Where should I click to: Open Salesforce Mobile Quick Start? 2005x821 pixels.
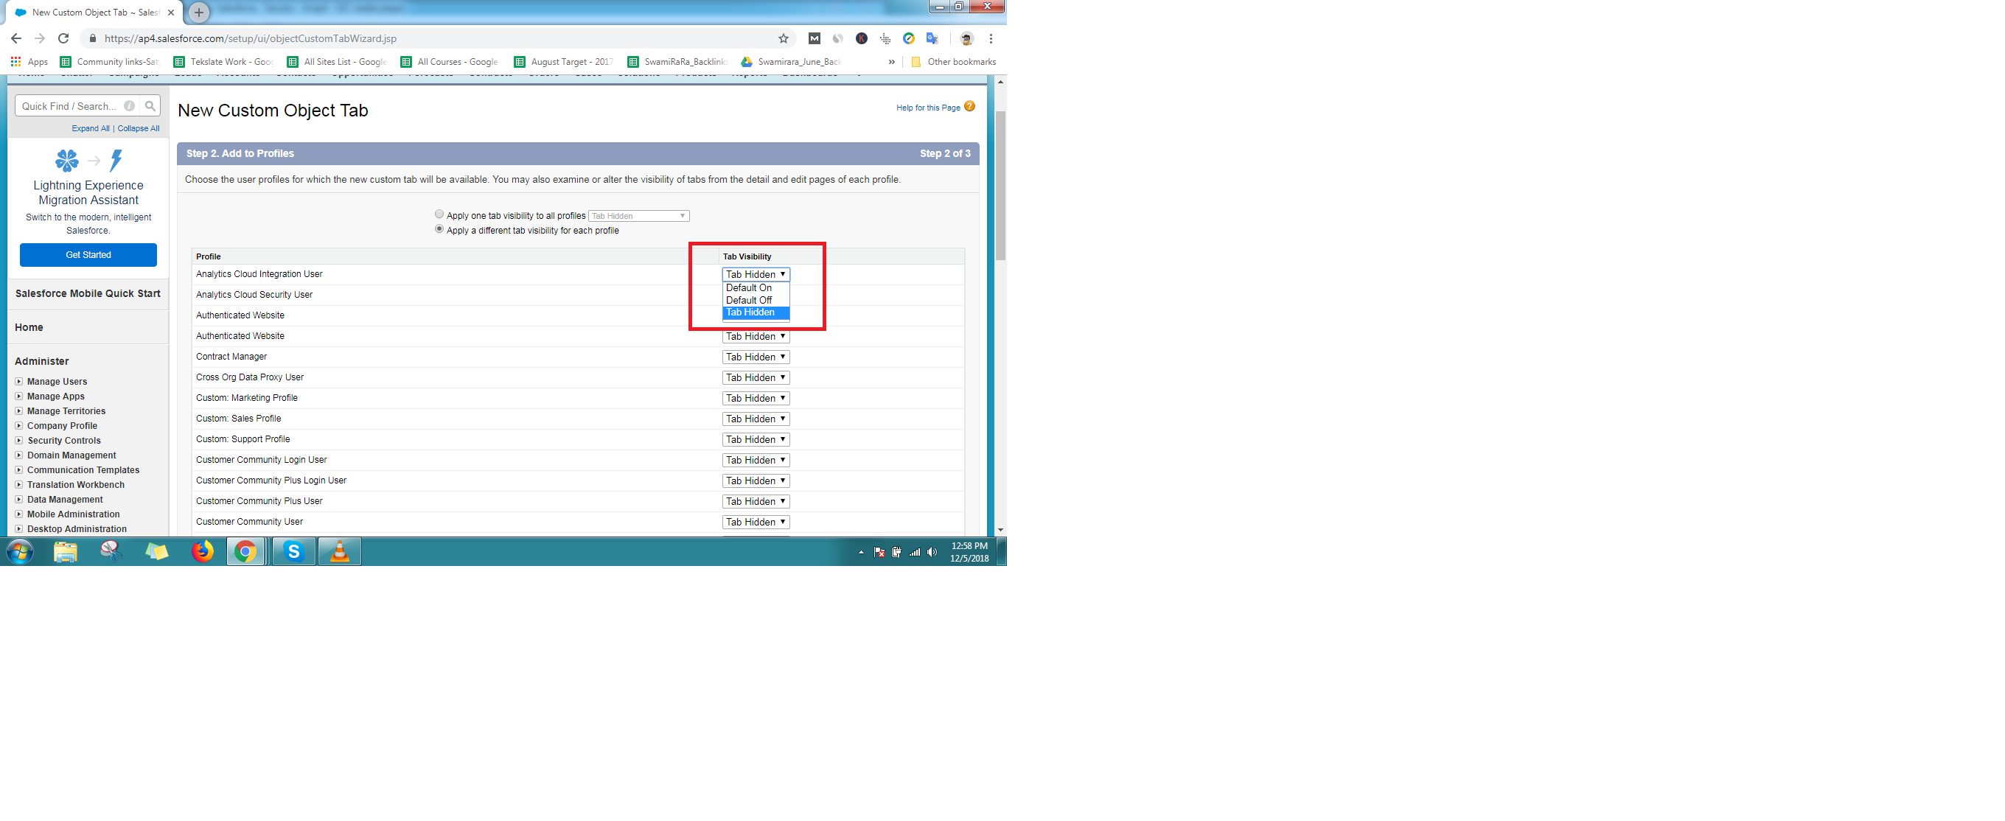(x=88, y=293)
